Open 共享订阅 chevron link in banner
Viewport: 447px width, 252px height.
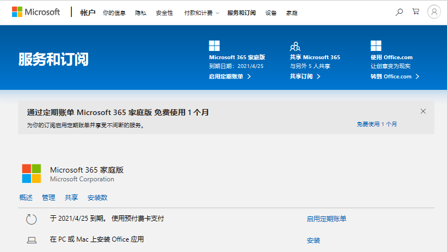305,77
